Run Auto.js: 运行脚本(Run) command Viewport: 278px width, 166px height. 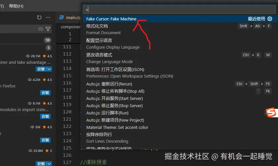point(179,113)
